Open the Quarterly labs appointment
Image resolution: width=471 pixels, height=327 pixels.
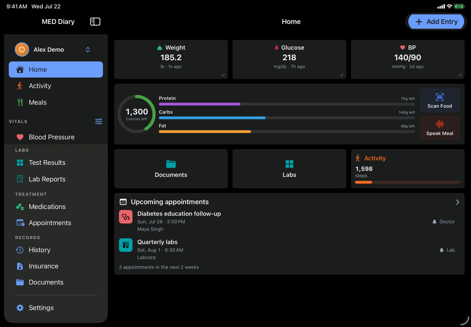coord(289,250)
